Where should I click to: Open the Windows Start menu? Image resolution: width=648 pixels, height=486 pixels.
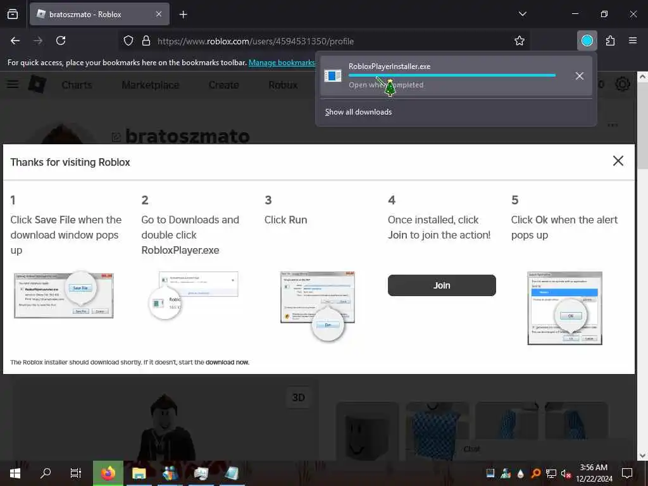(15, 473)
